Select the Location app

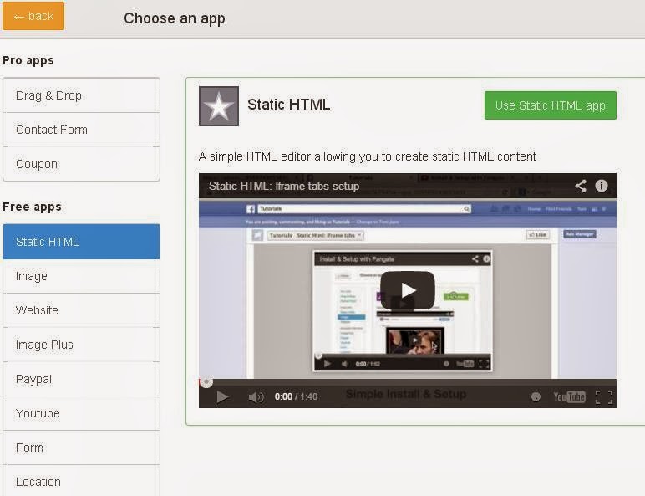click(81, 481)
